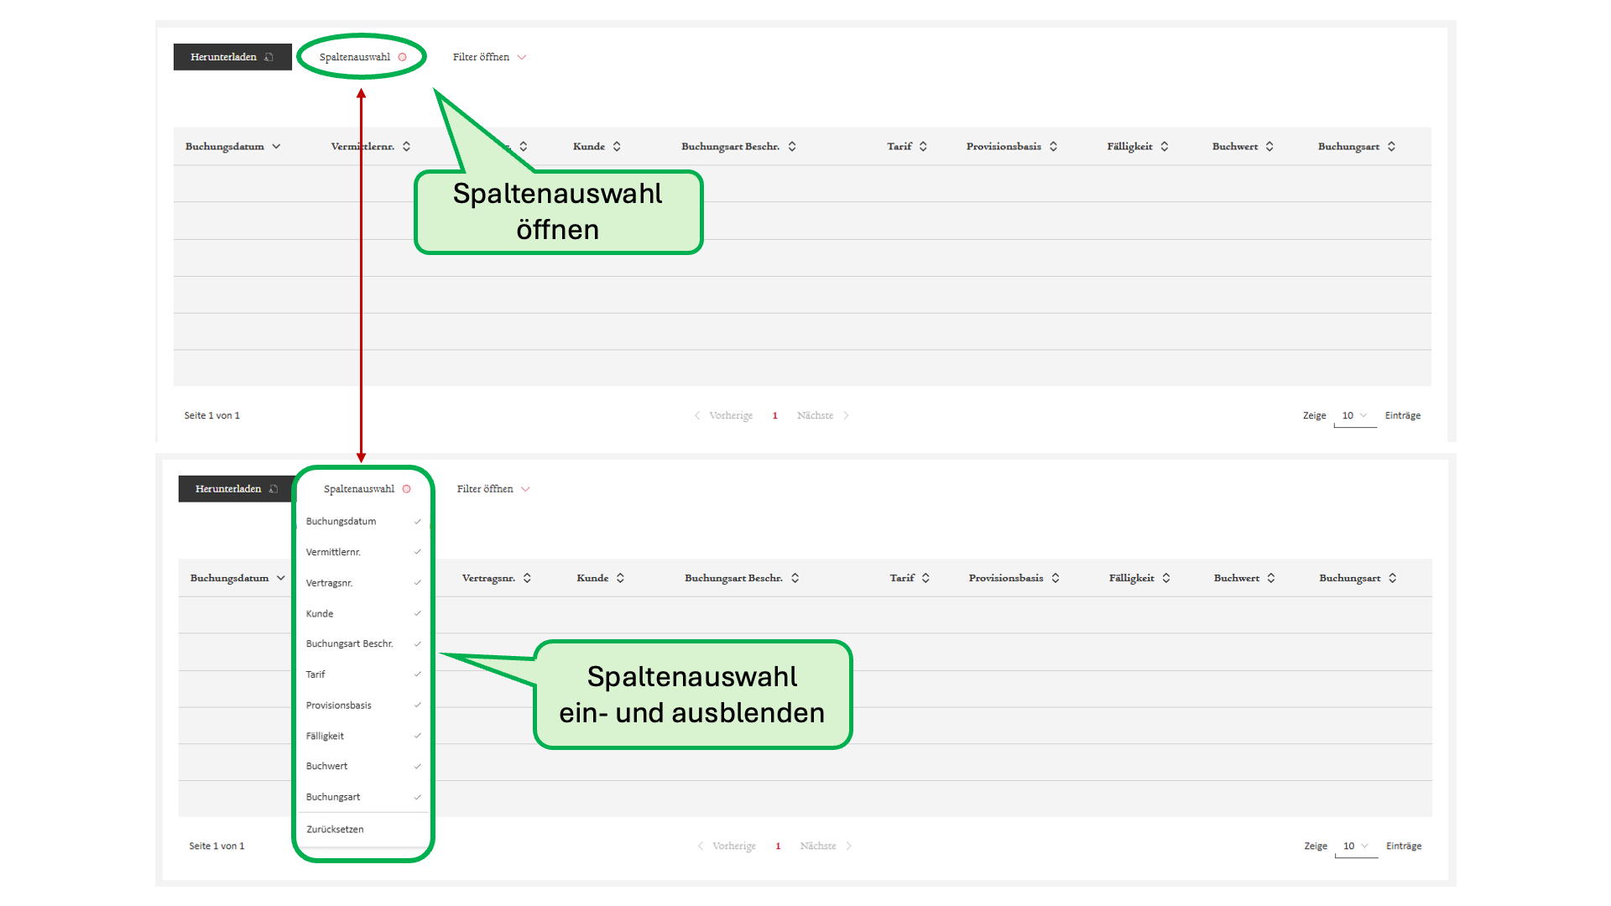Screen dimensions: 1611x906
Task: Click Vermittlernr. sort icon in upper table
Action: pyautogui.click(x=406, y=146)
